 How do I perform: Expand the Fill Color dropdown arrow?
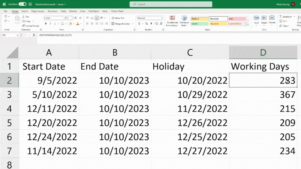tap(73, 23)
